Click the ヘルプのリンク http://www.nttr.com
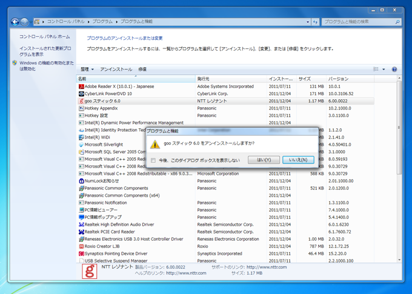The image size is (412, 294). click(x=186, y=273)
